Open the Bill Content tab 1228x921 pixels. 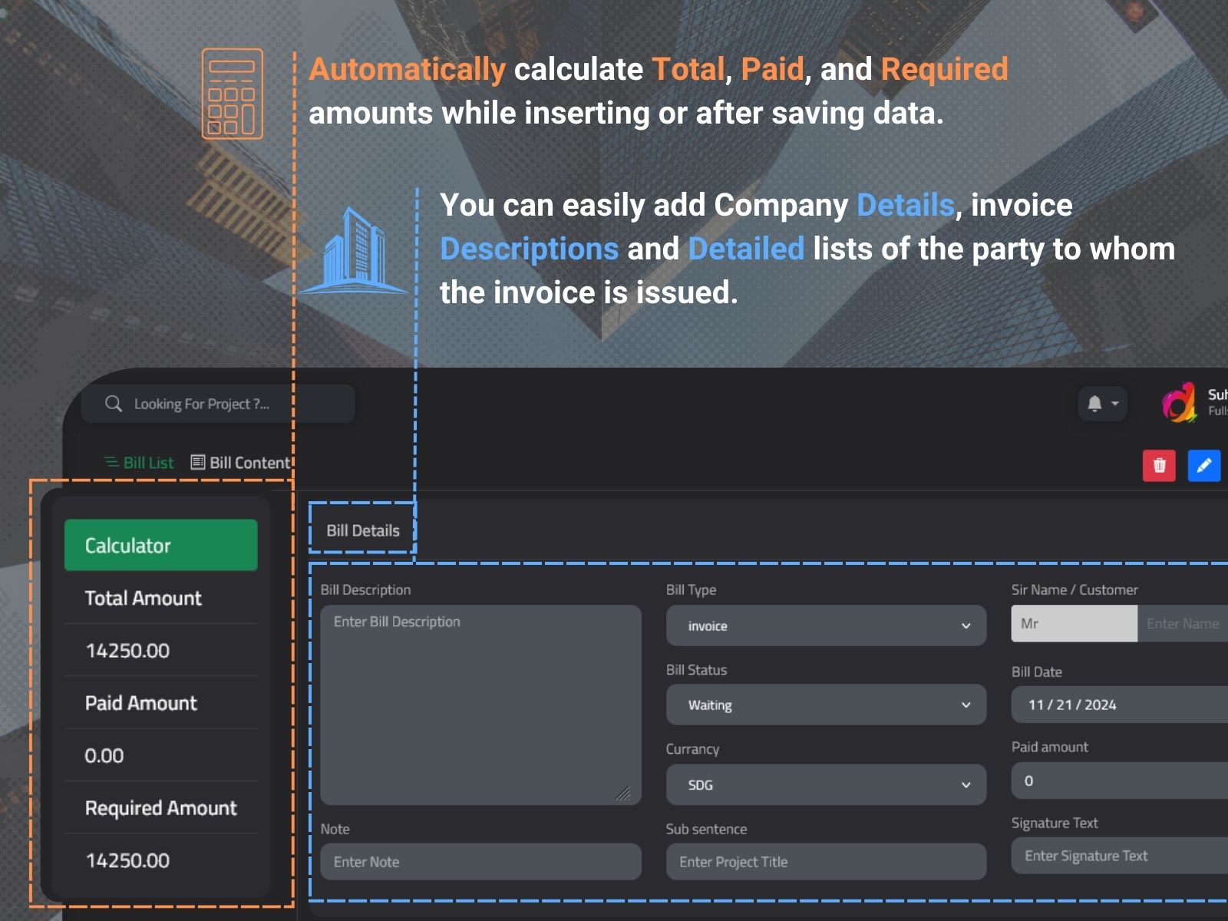[249, 463]
